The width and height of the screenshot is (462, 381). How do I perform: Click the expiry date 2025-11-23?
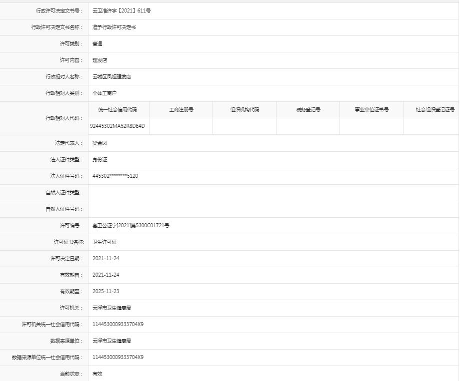(x=102, y=291)
